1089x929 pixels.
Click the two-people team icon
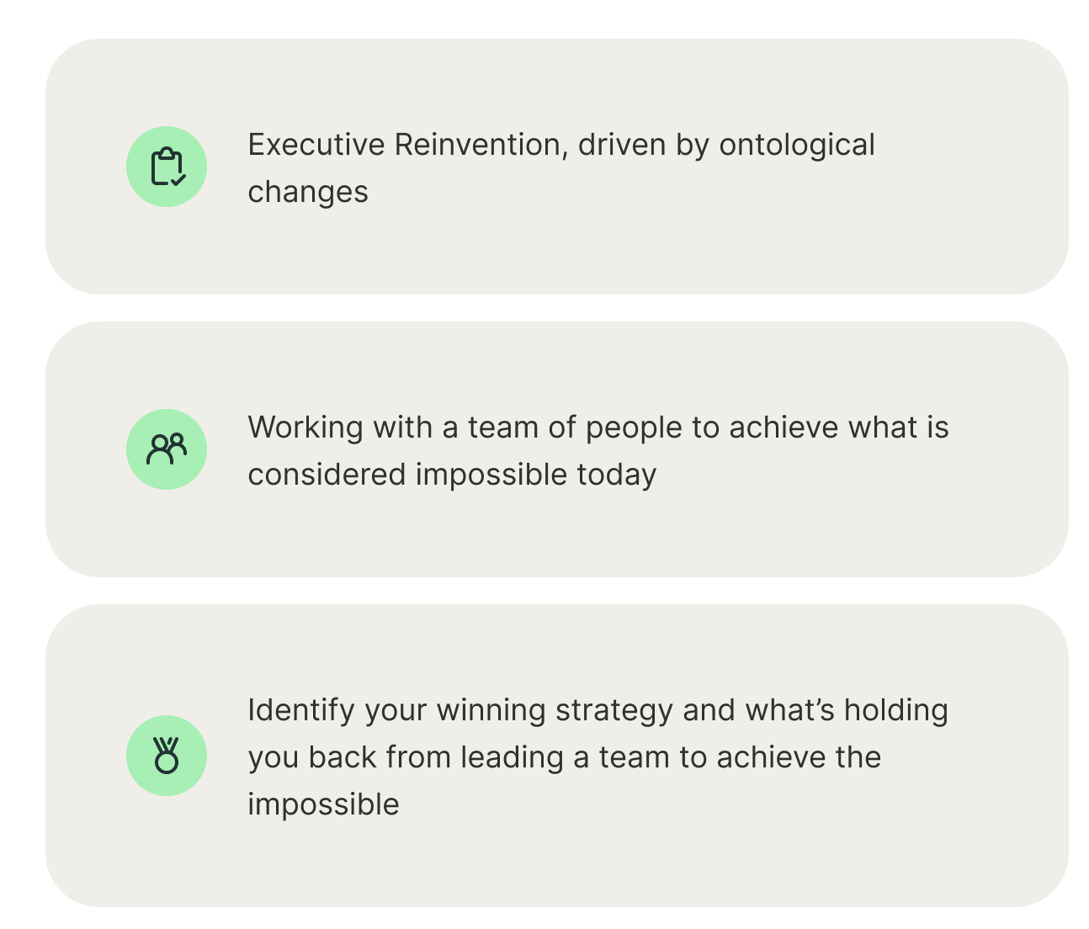pos(167,449)
